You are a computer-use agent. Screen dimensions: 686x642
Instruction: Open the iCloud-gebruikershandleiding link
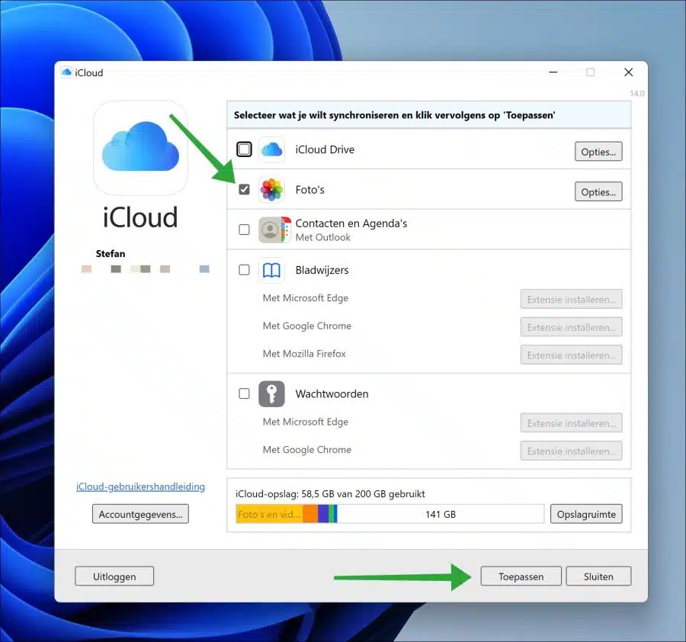click(x=140, y=486)
